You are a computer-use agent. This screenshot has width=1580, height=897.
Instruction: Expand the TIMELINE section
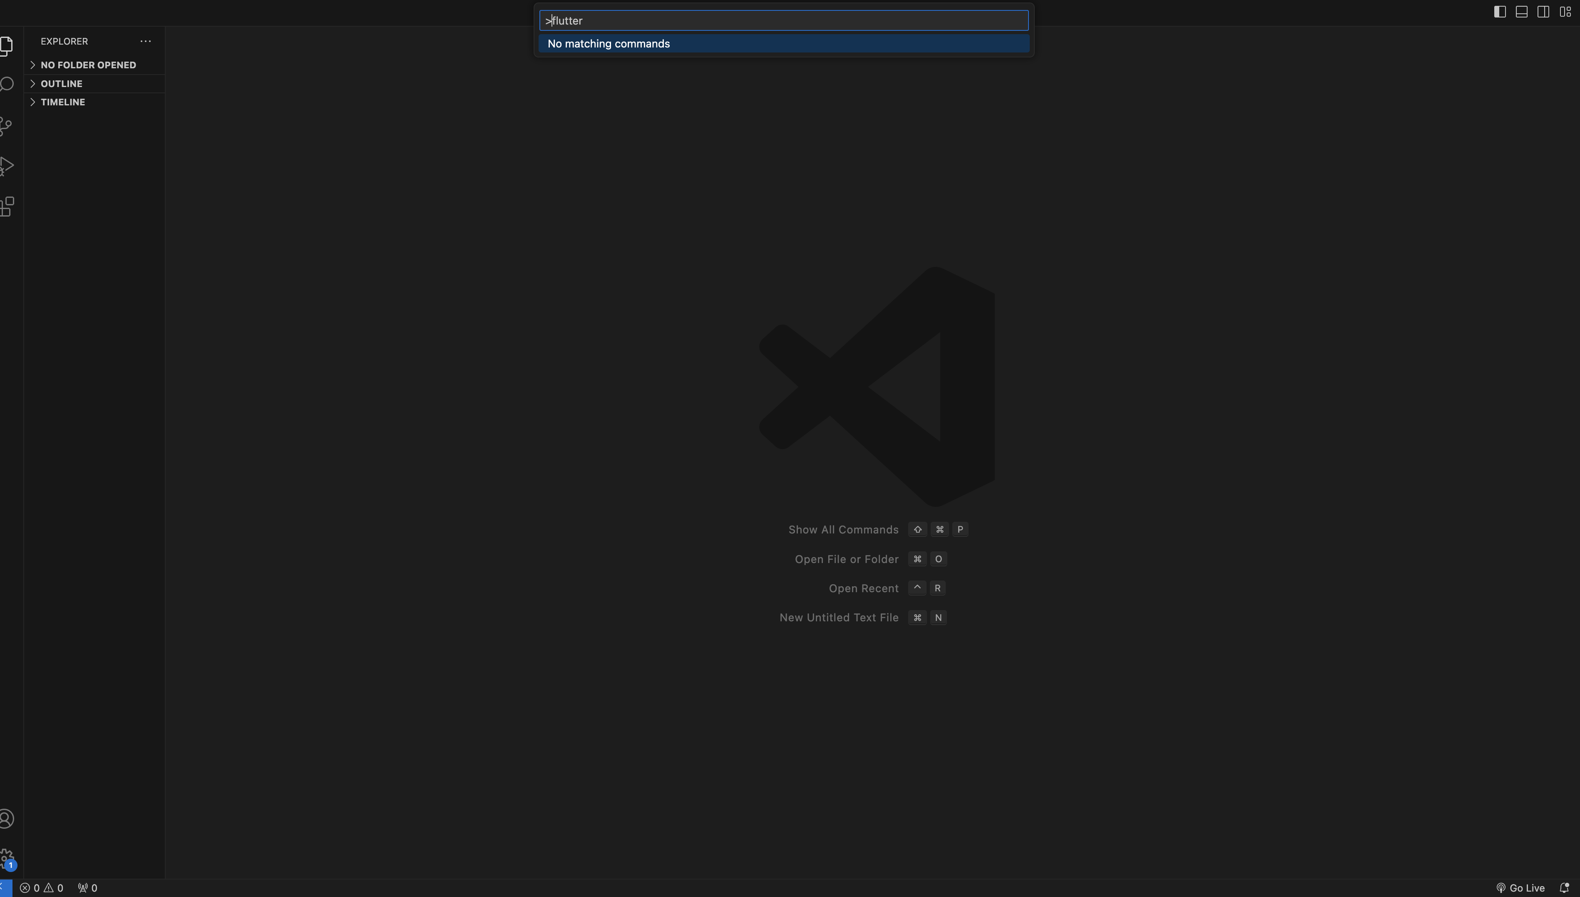click(94, 102)
